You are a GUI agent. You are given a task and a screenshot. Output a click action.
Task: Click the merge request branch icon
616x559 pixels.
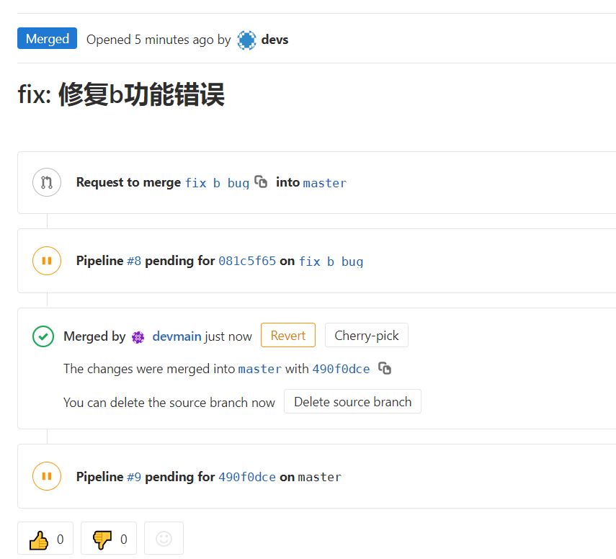(47, 182)
